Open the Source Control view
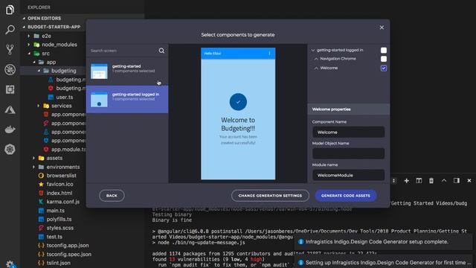The width and height of the screenshot is (476, 268). 10,50
